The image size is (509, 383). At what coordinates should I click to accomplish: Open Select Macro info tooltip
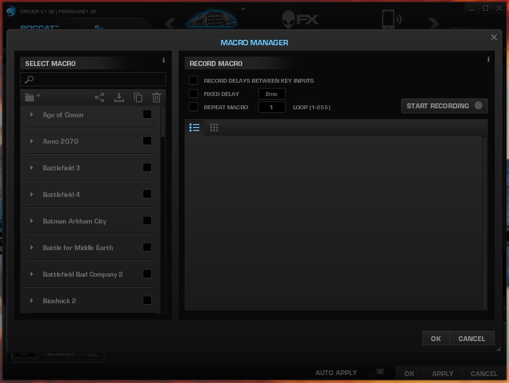point(163,60)
